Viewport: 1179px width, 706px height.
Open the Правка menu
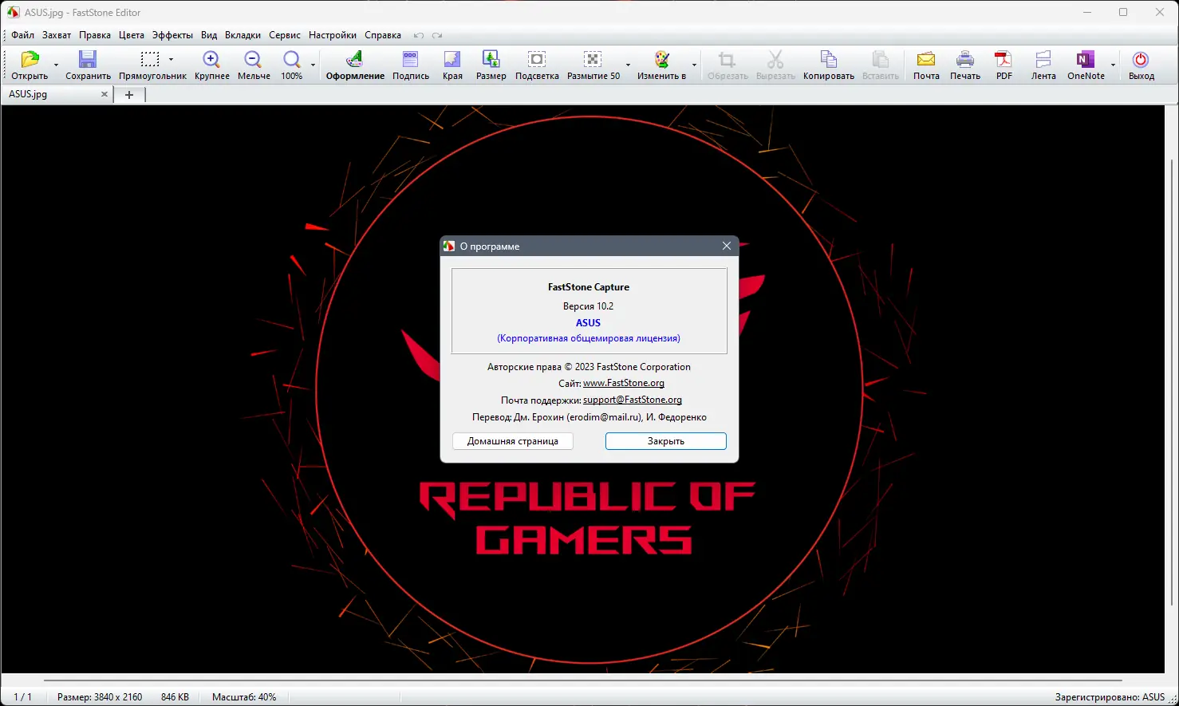(95, 35)
